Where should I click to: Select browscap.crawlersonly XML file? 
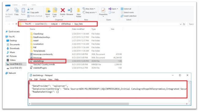42,54
